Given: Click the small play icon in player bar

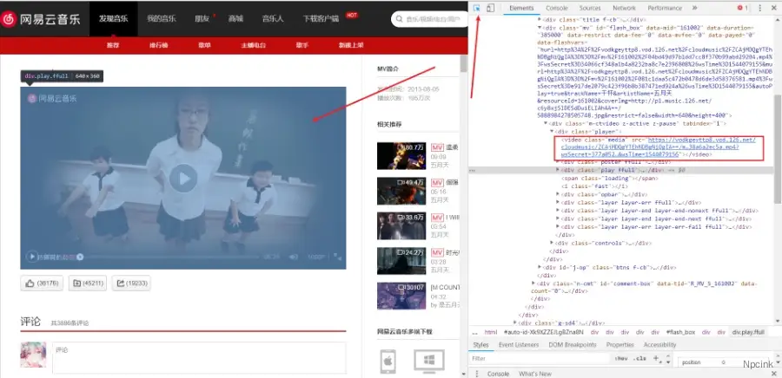Looking at the screenshot, I should tap(32, 257).
